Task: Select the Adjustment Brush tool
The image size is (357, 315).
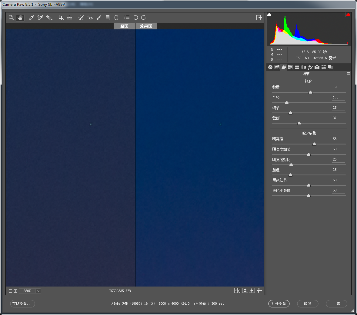Action: pos(98,18)
